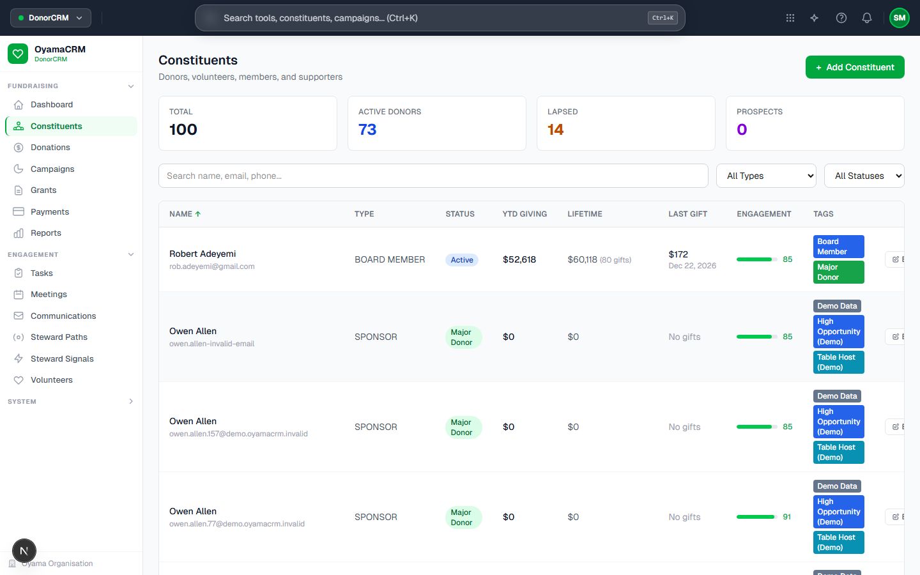Click the Constituents people icon
The height and width of the screenshot is (575, 920).
tap(19, 126)
